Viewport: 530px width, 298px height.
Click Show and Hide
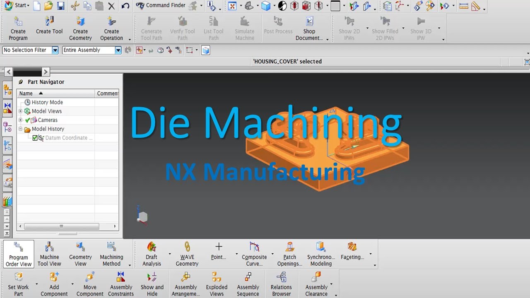coord(152,284)
